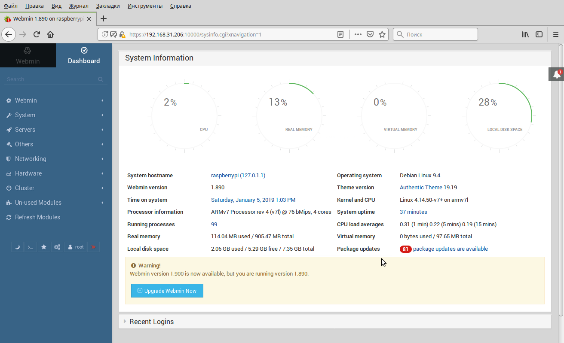This screenshot has height=343, width=564.
Task: Open the Журнал menu
Action: (x=79, y=6)
